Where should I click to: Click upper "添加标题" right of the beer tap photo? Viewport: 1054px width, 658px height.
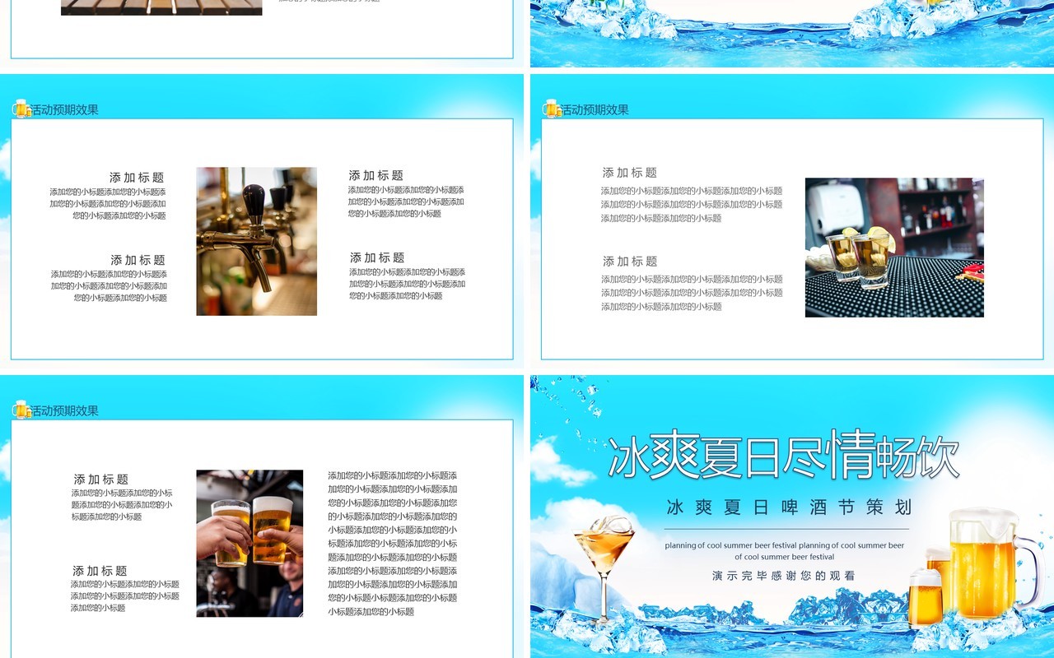(x=376, y=175)
